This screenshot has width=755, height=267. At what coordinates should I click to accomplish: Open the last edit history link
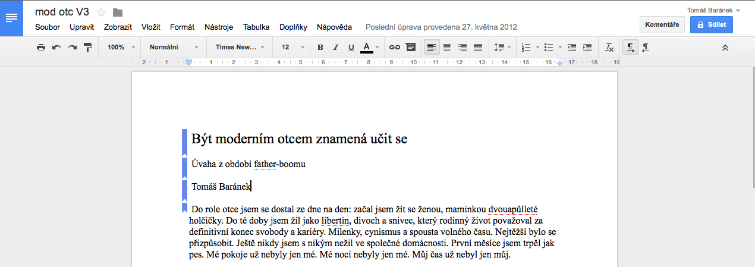[x=441, y=27]
